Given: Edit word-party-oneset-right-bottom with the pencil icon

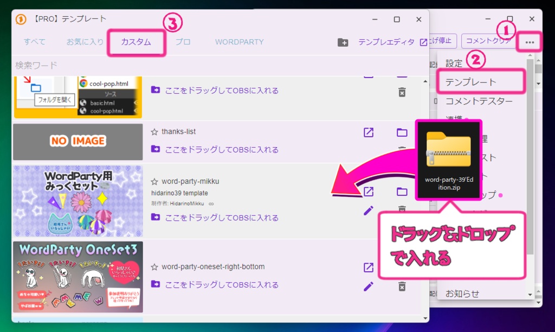Looking at the screenshot, I should (368, 286).
